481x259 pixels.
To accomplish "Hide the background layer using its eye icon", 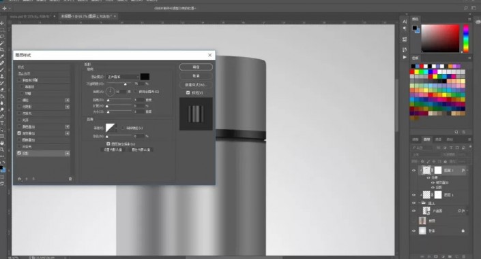I will click(413, 231).
